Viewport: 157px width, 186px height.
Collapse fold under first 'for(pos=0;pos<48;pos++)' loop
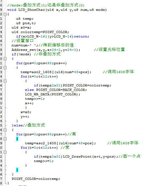[5, 68]
